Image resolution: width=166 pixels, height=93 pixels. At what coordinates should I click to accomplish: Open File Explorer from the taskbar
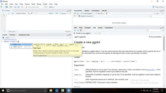click(x=51, y=90)
